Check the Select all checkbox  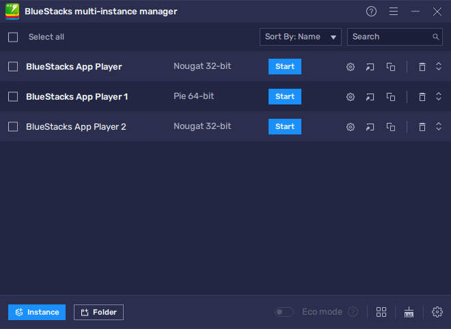point(13,37)
